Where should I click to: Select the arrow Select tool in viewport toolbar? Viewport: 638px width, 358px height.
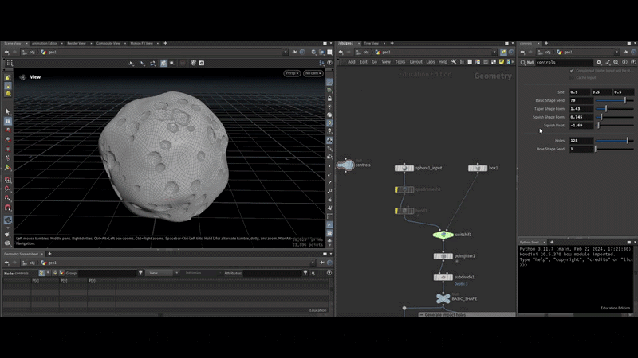[8, 111]
